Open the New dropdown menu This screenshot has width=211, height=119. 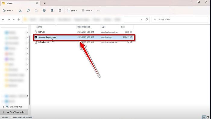[8, 11]
